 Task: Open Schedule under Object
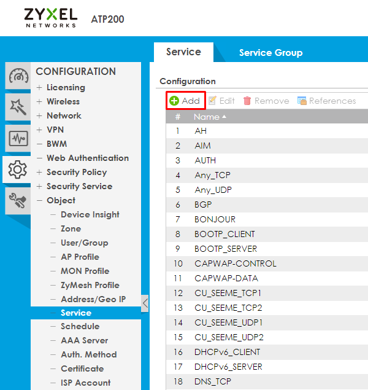click(80, 326)
